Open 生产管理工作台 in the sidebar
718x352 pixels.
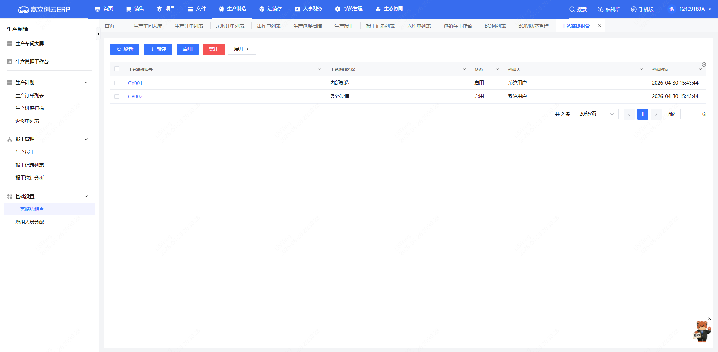point(32,62)
